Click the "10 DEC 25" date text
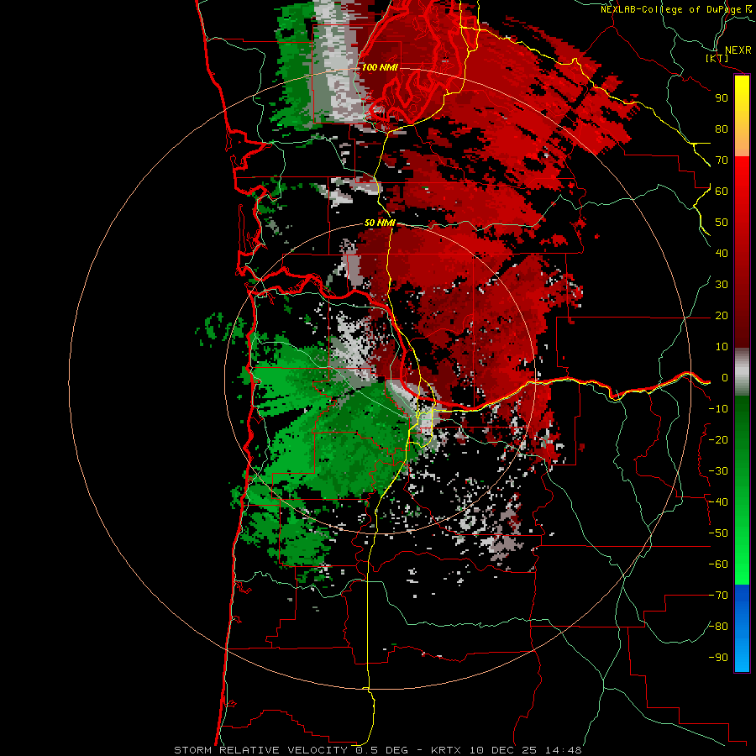Viewport: 756px width, 756px height. pyautogui.click(x=503, y=750)
